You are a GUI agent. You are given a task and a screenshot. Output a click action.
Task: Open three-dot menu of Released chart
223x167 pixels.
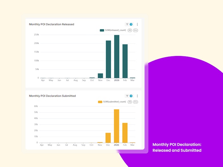point(137,24)
